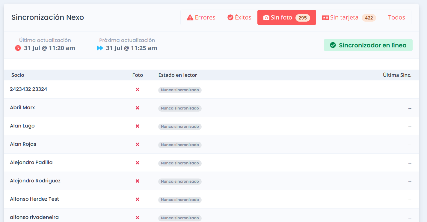Select member Abril Marx
The width and height of the screenshot is (427, 222).
click(x=22, y=107)
